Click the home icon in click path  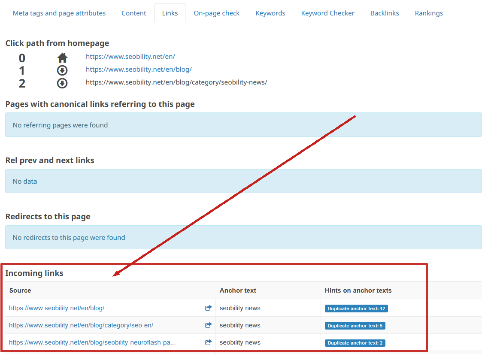click(x=62, y=57)
